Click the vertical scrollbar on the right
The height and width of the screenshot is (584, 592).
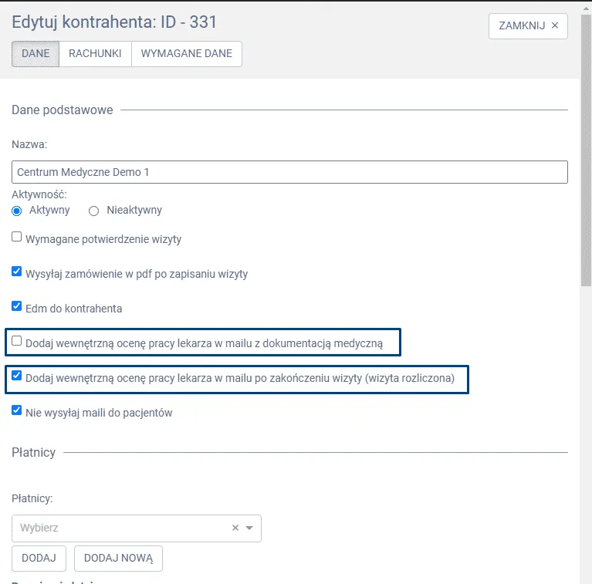pos(586,185)
